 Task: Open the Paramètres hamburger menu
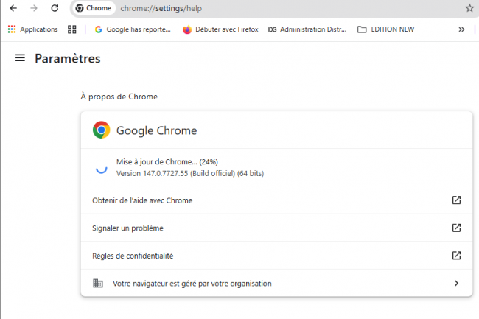click(20, 58)
